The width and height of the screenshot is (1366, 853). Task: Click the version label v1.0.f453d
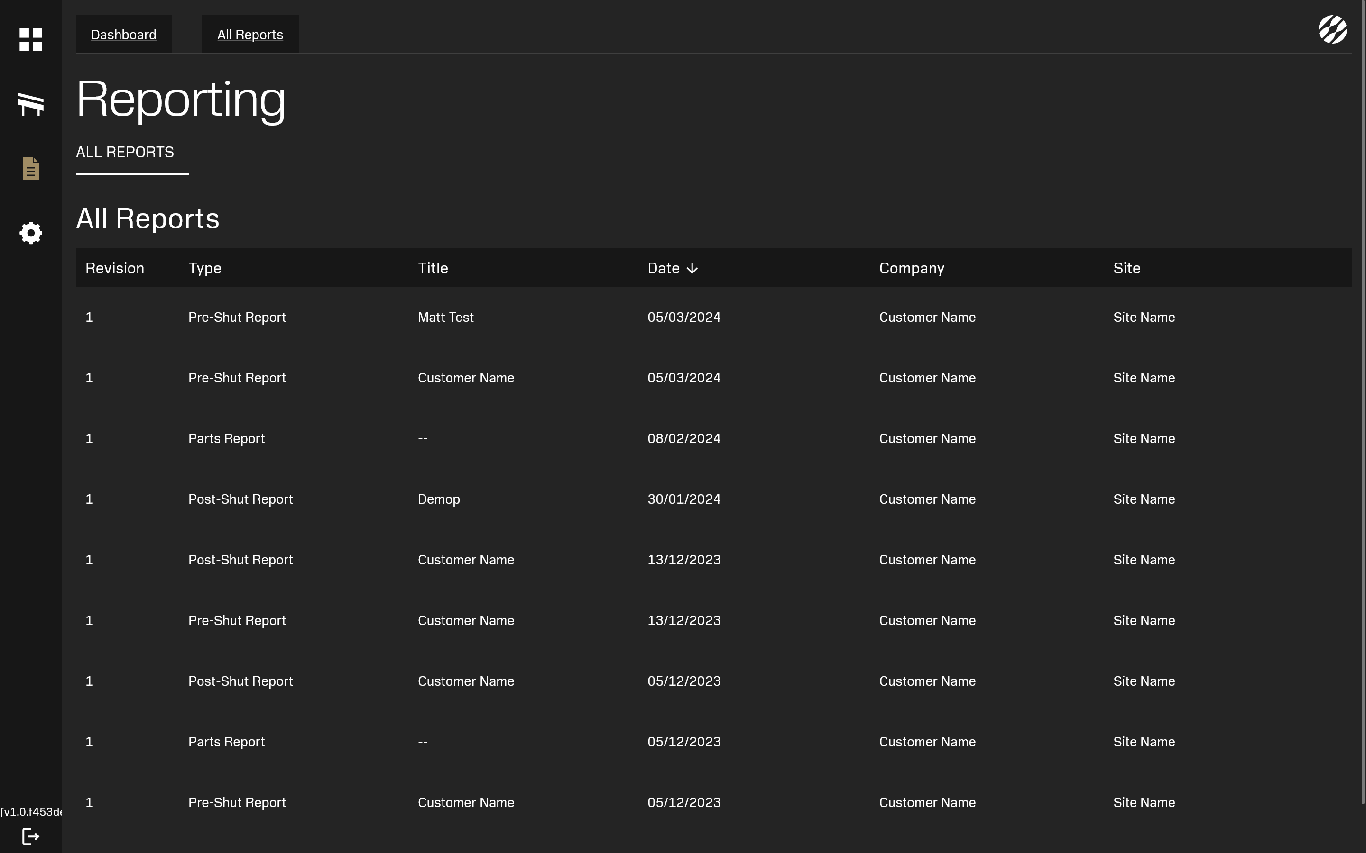(30, 812)
